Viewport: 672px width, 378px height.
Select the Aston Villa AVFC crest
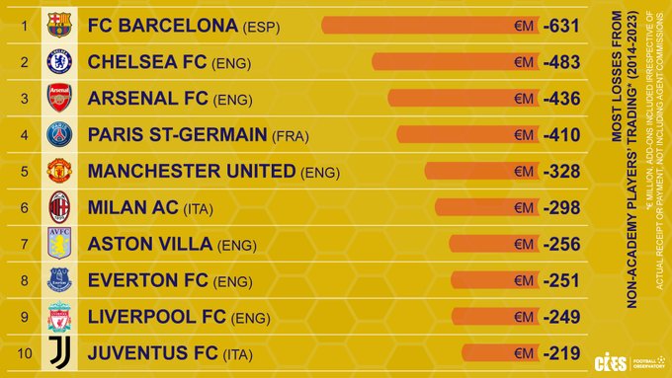point(59,244)
